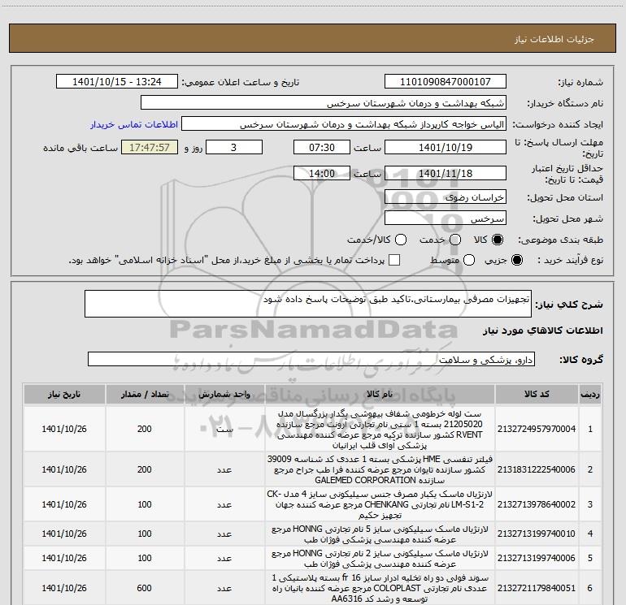Viewport: 626px width, 605px height.
Task: Select the جزیی purchase type radio
Action: coord(517,260)
